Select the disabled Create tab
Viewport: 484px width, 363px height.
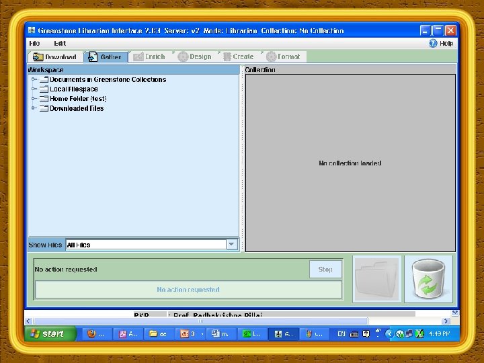point(239,56)
